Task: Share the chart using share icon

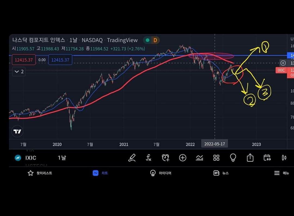Action: pyautogui.click(x=250, y=157)
